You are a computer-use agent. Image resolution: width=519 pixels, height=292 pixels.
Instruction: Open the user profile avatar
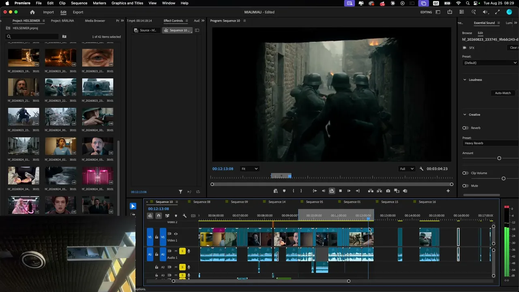(509, 12)
